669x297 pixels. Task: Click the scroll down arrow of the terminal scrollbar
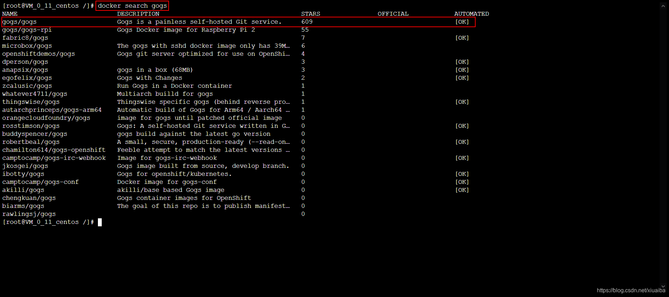(x=663, y=286)
